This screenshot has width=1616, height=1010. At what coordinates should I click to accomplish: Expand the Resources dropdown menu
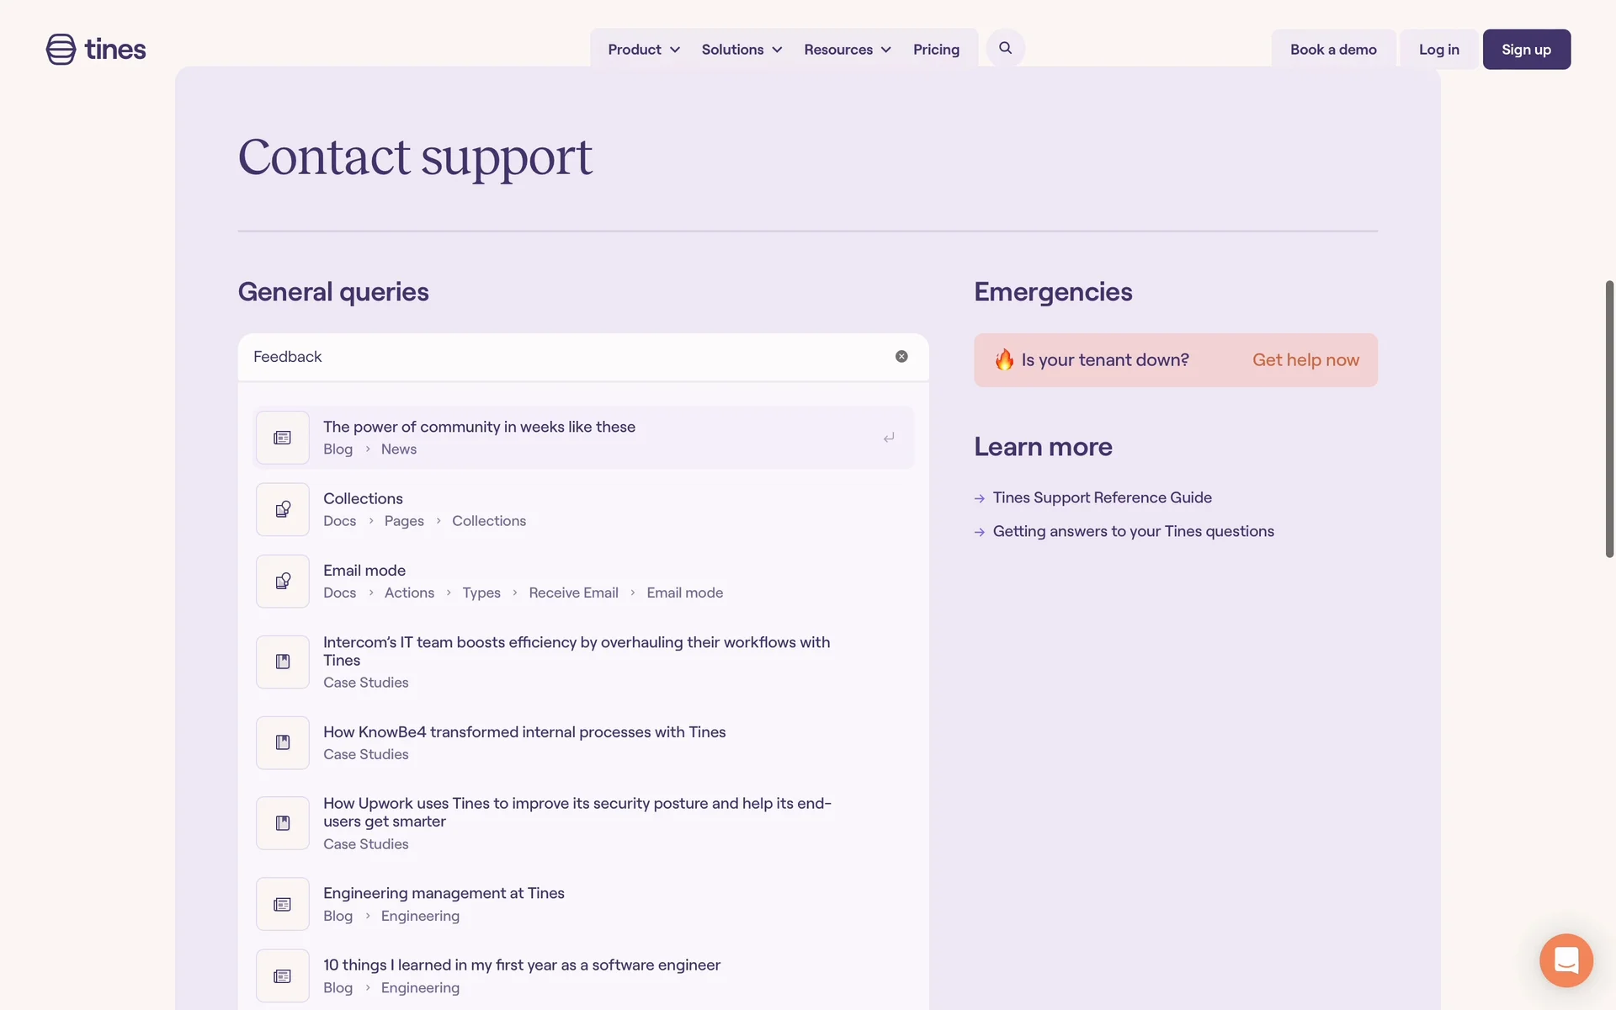[x=847, y=50]
